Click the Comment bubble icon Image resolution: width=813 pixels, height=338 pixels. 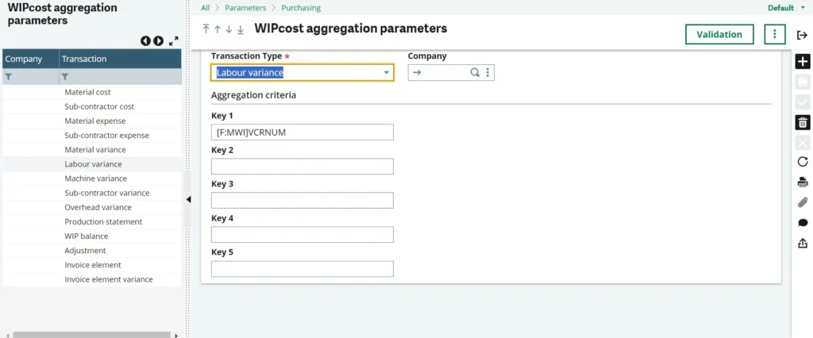803,223
